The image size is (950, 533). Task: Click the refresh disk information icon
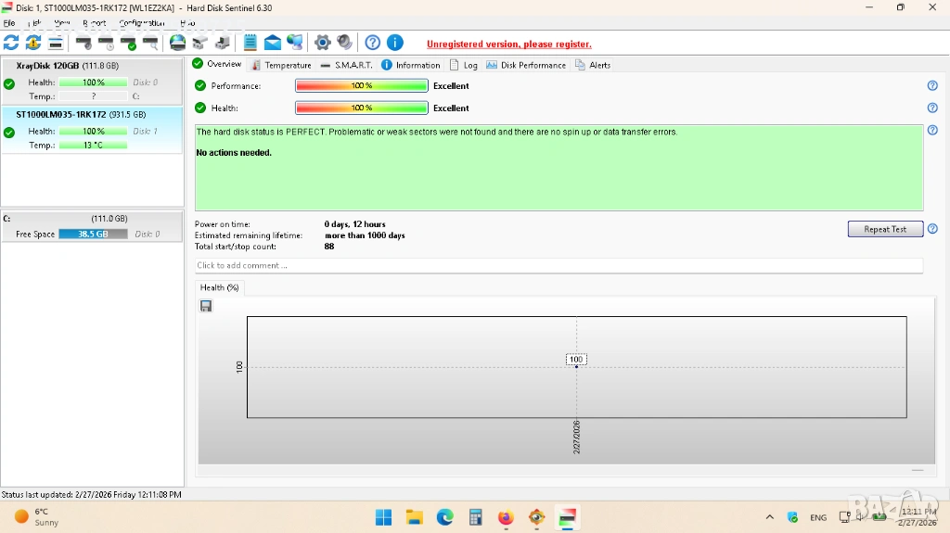(x=11, y=43)
